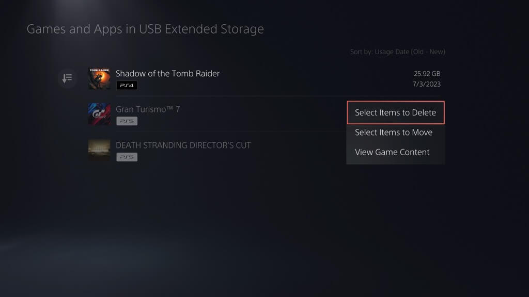Choose Select Items to Delete
529x297 pixels.
[x=395, y=112]
